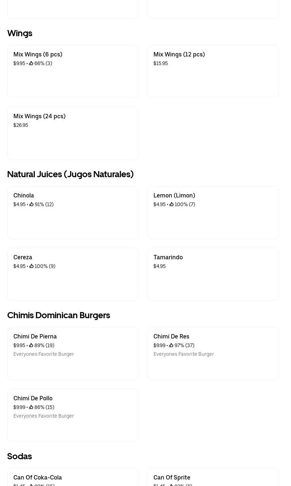Click Chimi De Pollo's "Everyones Favorite Burger" description
This screenshot has width=291, height=486.
(44, 416)
